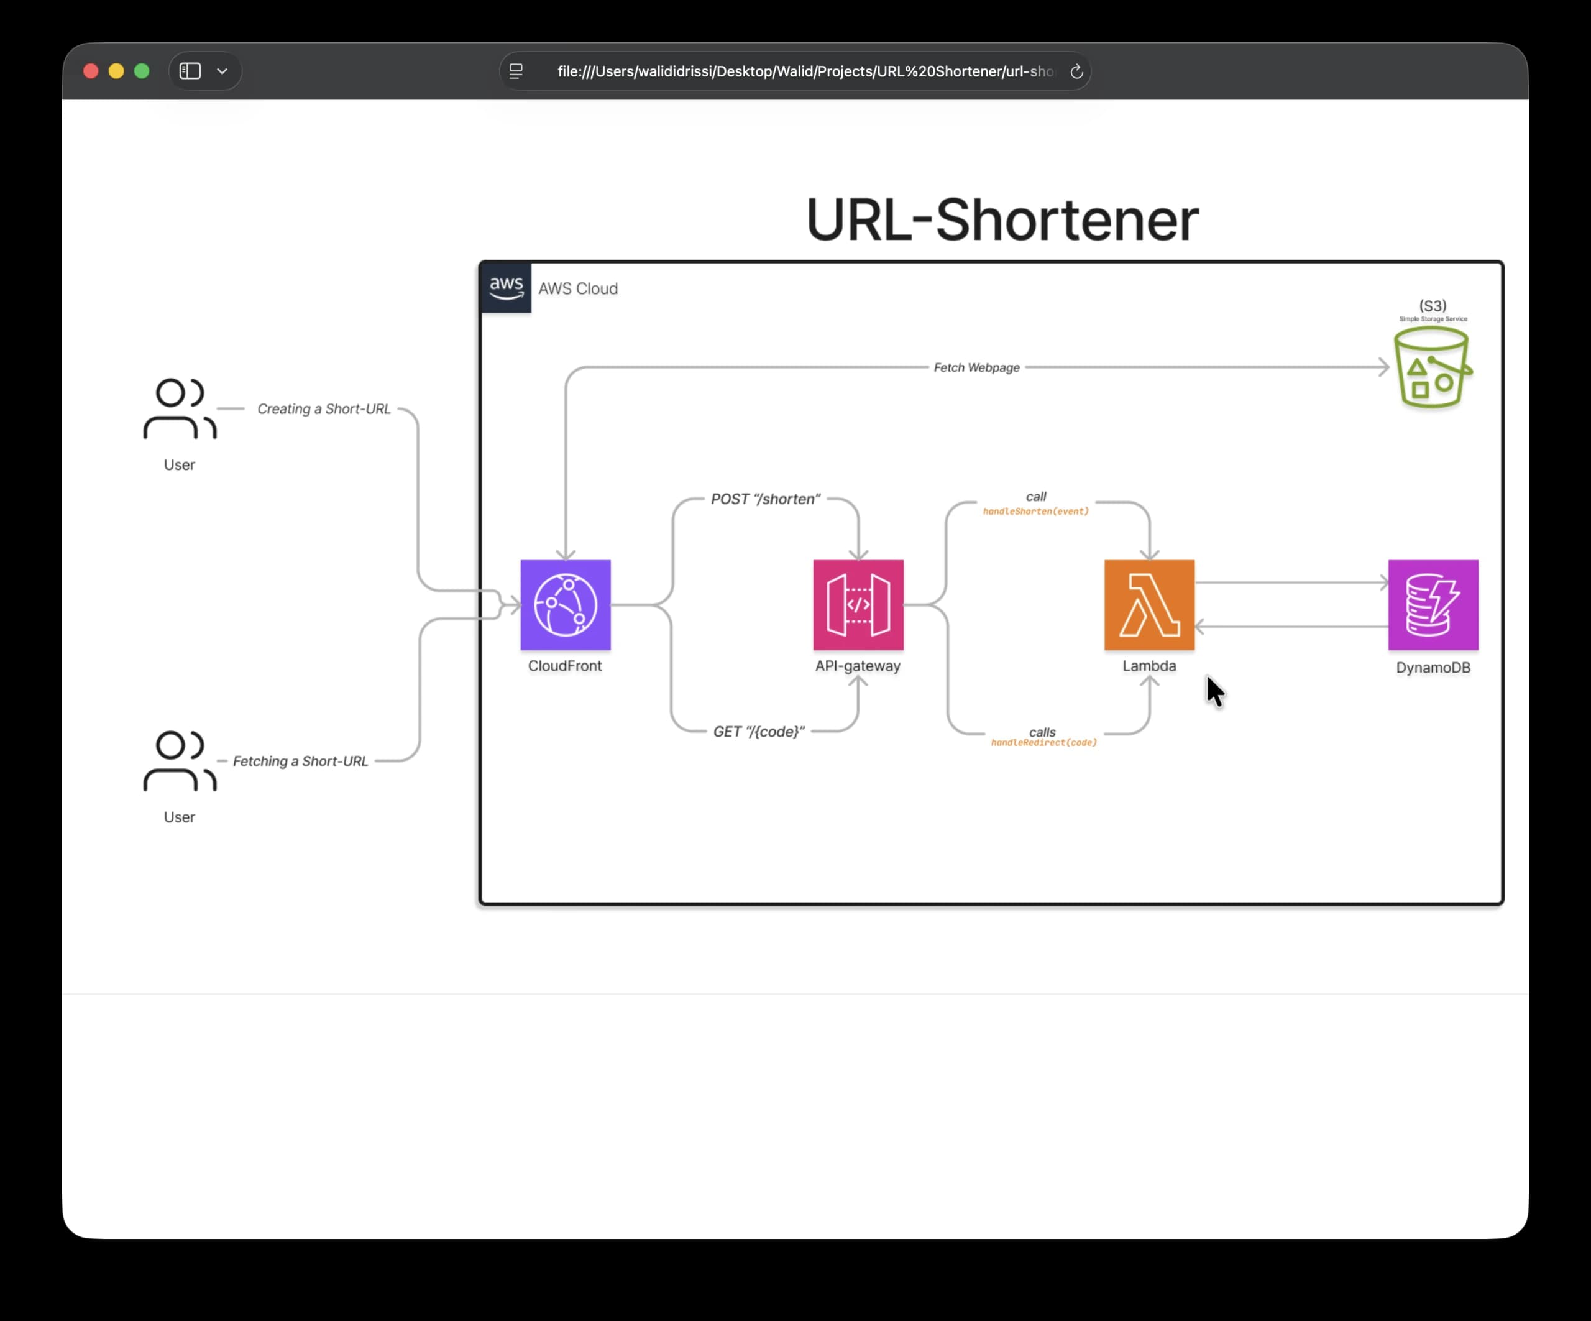The height and width of the screenshot is (1321, 1591).
Task: Click the User icon next to Creating a Short-URL
Action: [x=180, y=408]
